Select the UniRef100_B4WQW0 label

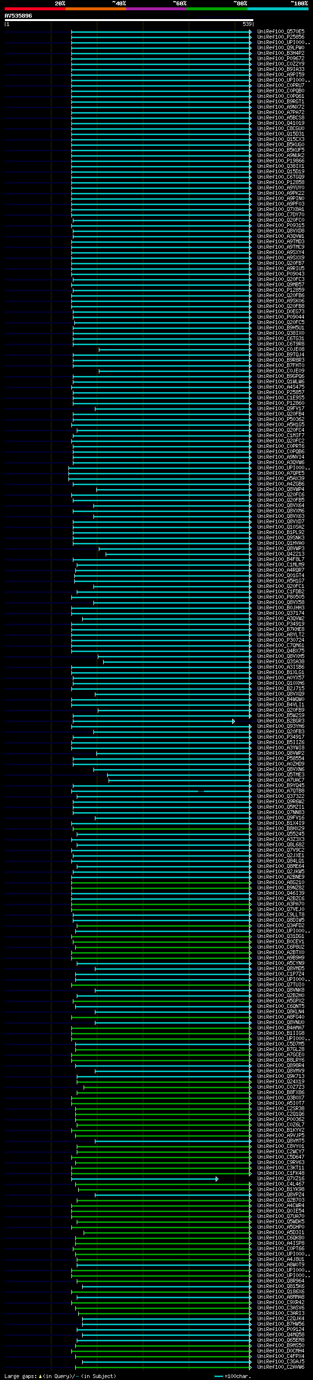coord(281,699)
